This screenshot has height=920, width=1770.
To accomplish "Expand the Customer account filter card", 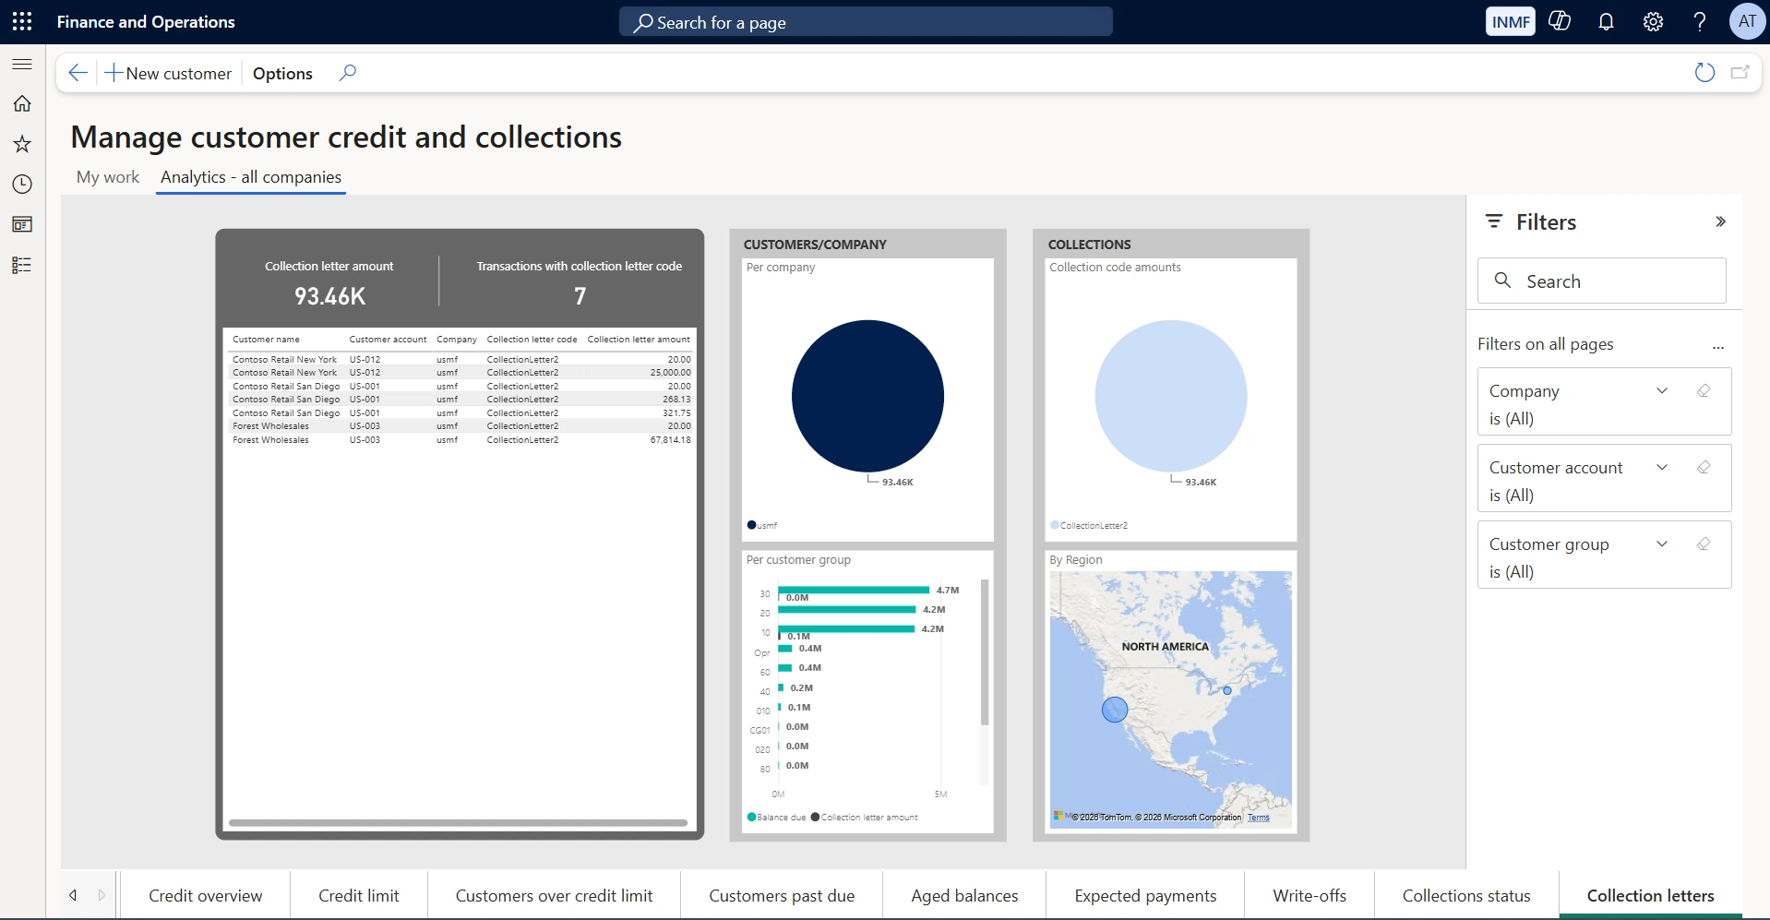I will [x=1662, y=467].
